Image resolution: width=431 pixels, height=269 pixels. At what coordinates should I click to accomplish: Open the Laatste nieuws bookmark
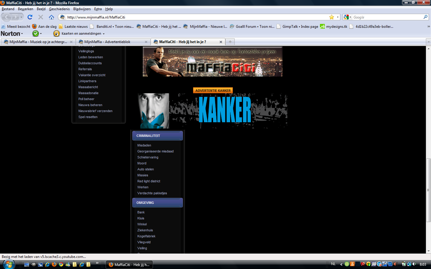point(73,26)
